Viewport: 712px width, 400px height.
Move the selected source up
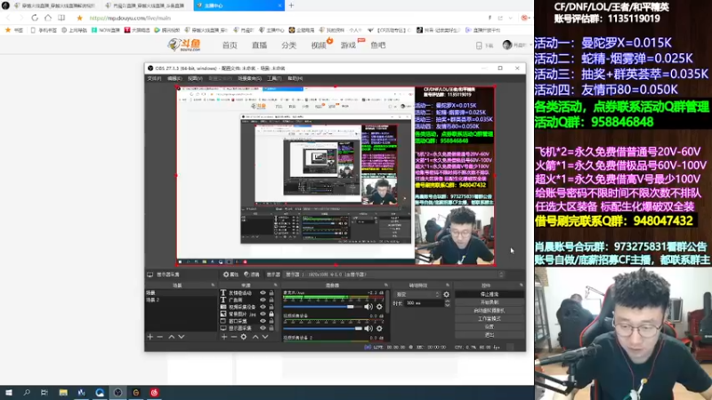coord(255,337)
